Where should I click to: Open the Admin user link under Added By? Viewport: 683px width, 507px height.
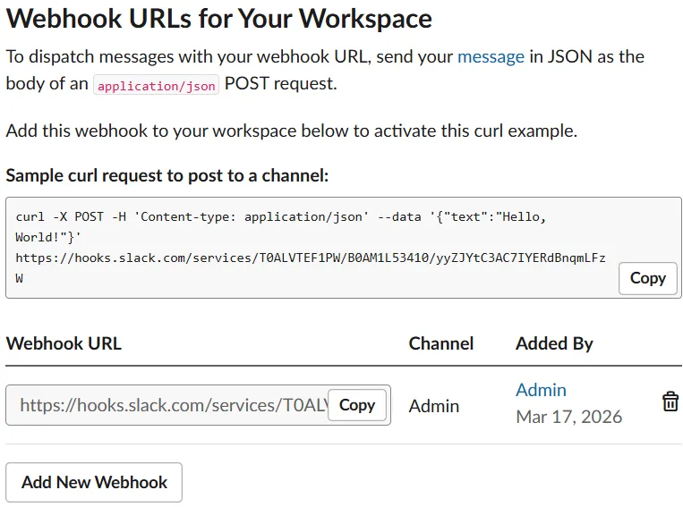pyautogui.click(x=541, y=390)
